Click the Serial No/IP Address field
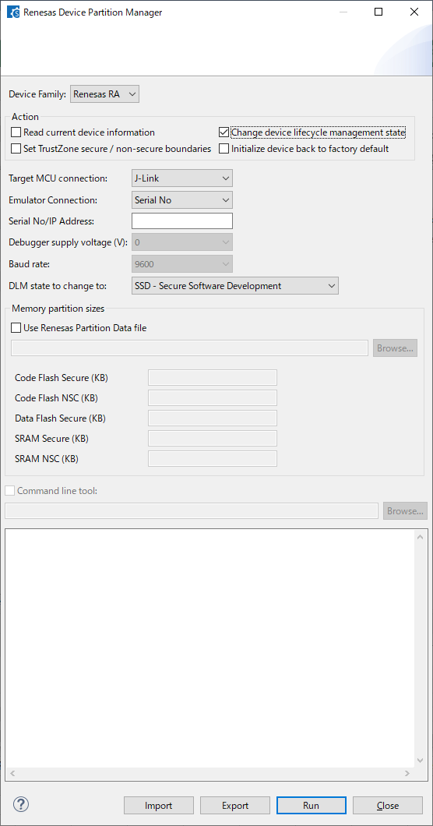433x826 pixels. click(x=181, y=221)
